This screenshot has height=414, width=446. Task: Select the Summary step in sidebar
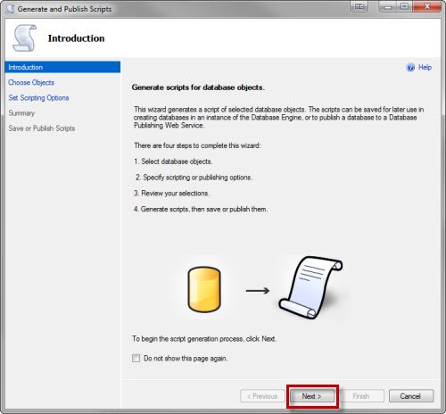click(x=21, y=113)
